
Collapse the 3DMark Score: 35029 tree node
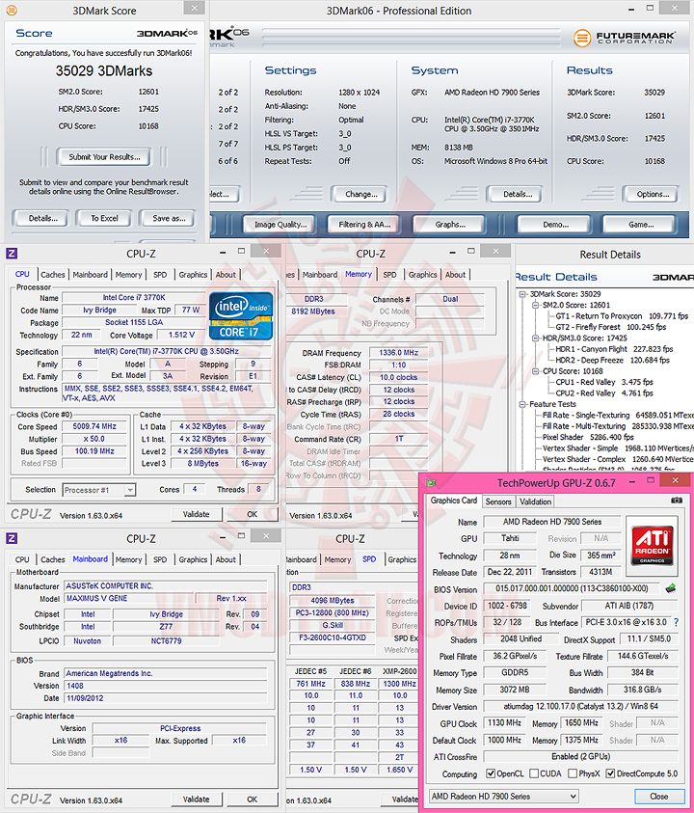(523, 294)
